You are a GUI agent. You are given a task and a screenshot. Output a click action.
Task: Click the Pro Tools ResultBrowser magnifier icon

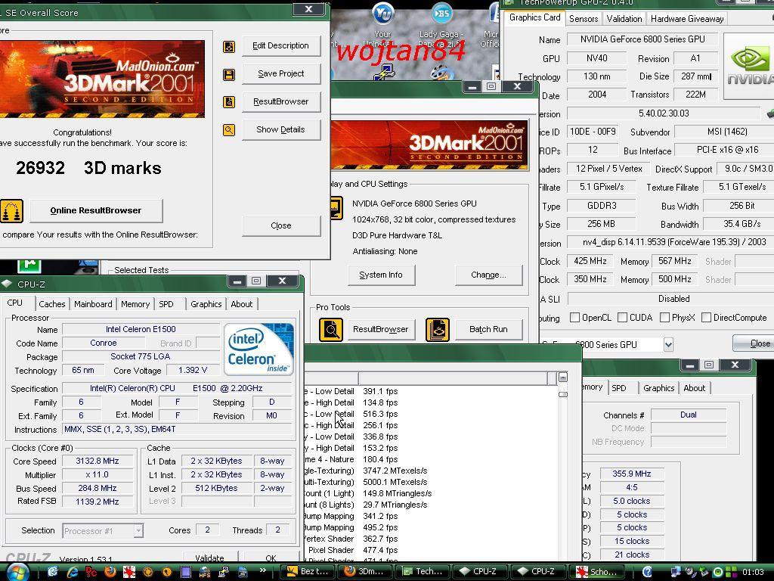[331, 330]
